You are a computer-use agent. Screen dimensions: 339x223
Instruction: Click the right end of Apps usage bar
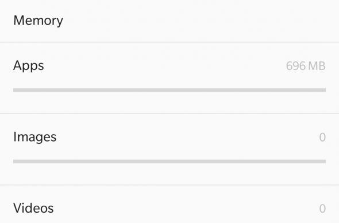coord(324,90)
